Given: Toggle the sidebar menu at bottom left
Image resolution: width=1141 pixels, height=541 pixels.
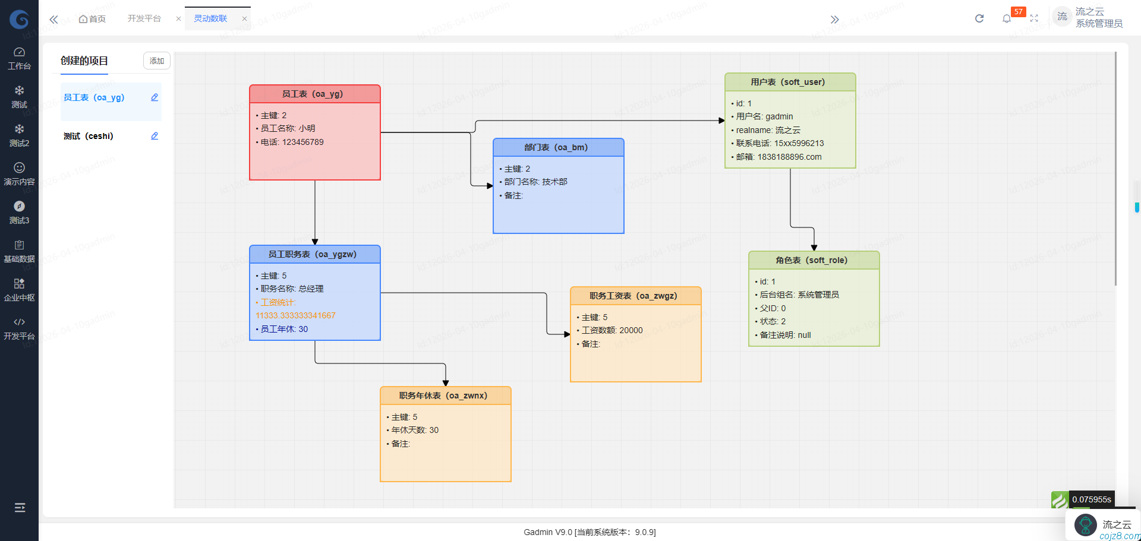Looking at the screenshot, I should click(20, 507).
